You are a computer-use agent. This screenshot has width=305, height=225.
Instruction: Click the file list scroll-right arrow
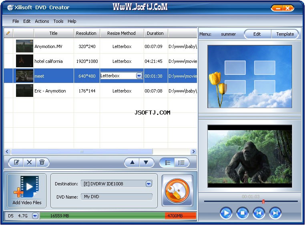pyautogui.click(x=193, y=152)
